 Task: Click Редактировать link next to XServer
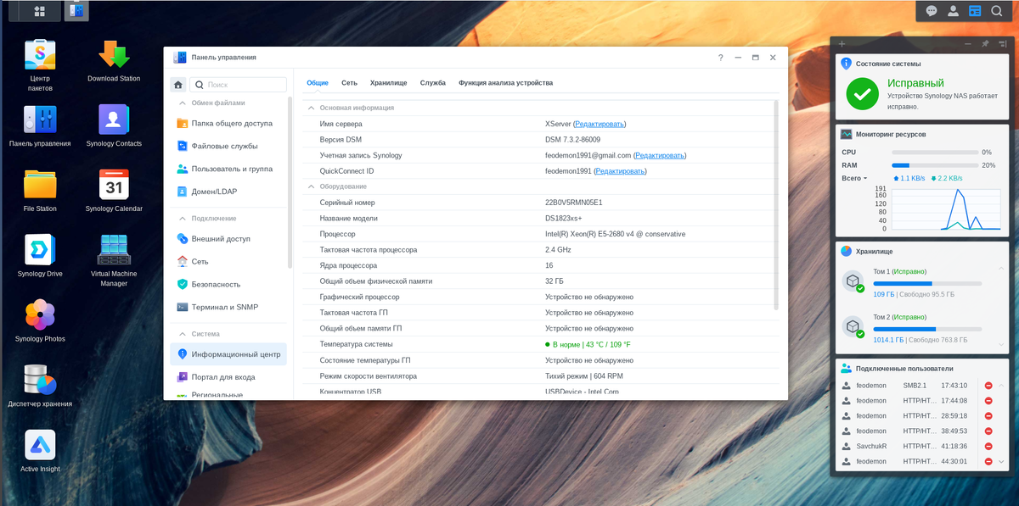click(x=600, y=124)
